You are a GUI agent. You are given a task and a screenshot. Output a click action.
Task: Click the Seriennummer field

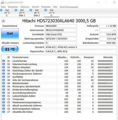tap(61, 30)
